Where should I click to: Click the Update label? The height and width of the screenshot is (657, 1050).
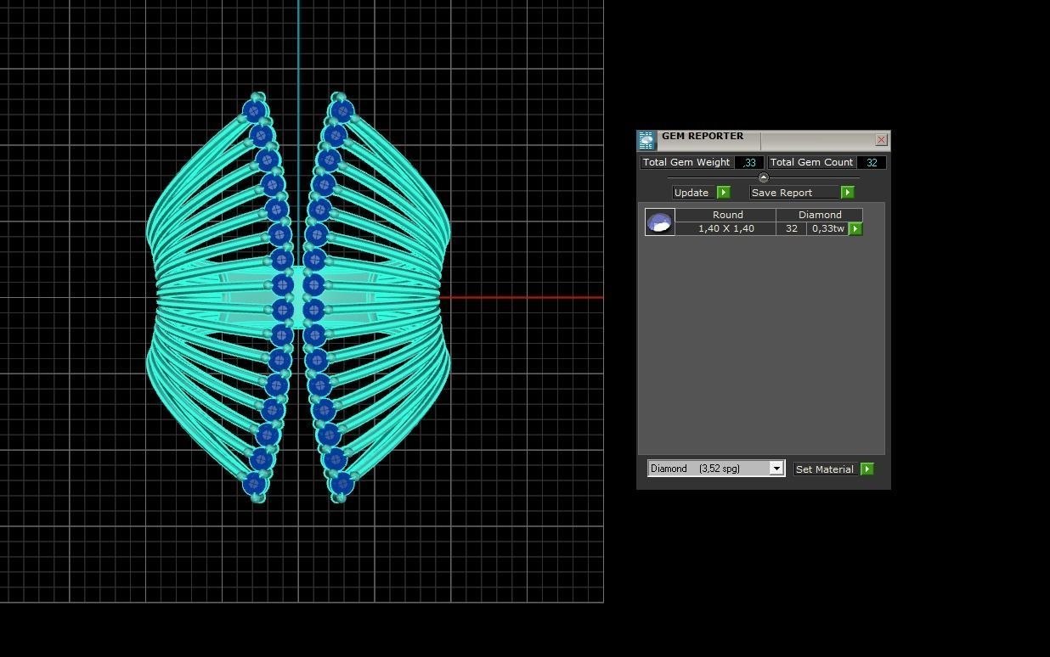click(694, 193)
